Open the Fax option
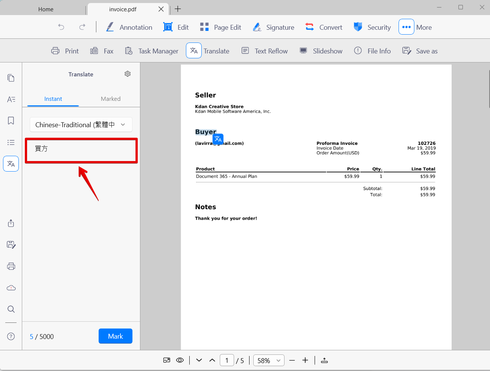The width and height of the screenshot is (490, 371). coord(102,51)
